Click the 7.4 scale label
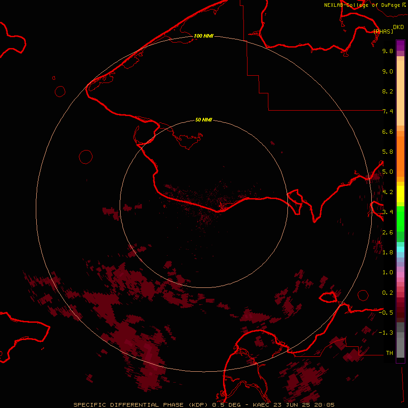The image size is (408, 408). point(388,112)
